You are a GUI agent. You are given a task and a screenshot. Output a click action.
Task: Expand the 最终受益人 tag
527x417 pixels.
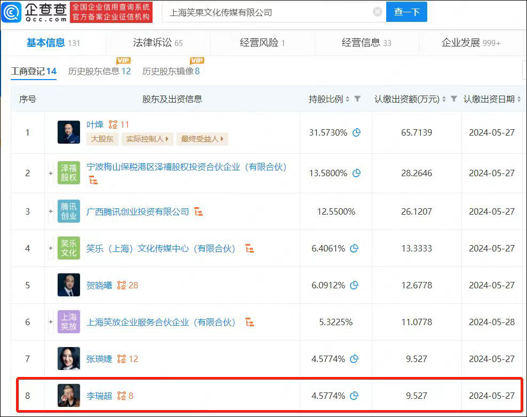click(x=202, y=139)
